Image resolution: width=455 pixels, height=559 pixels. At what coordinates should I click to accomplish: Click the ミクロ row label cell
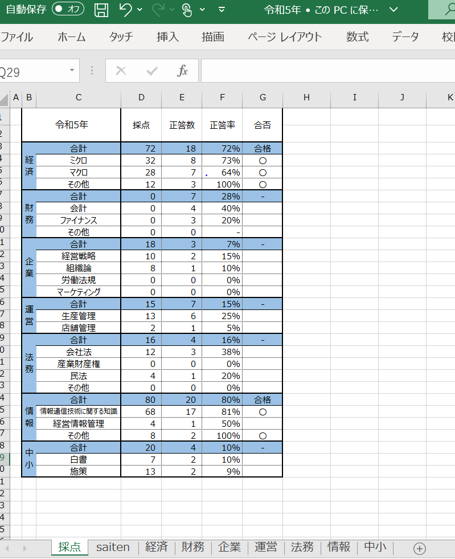[79, 161]
